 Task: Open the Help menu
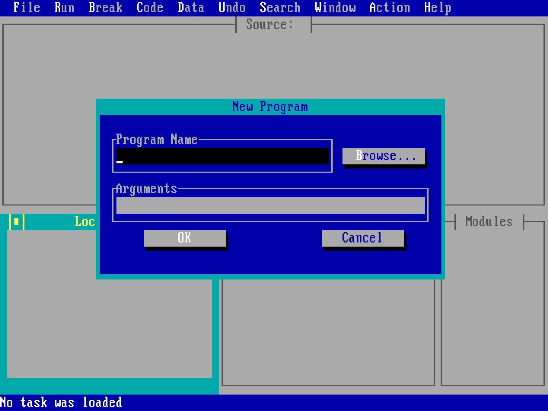point(436,8)
